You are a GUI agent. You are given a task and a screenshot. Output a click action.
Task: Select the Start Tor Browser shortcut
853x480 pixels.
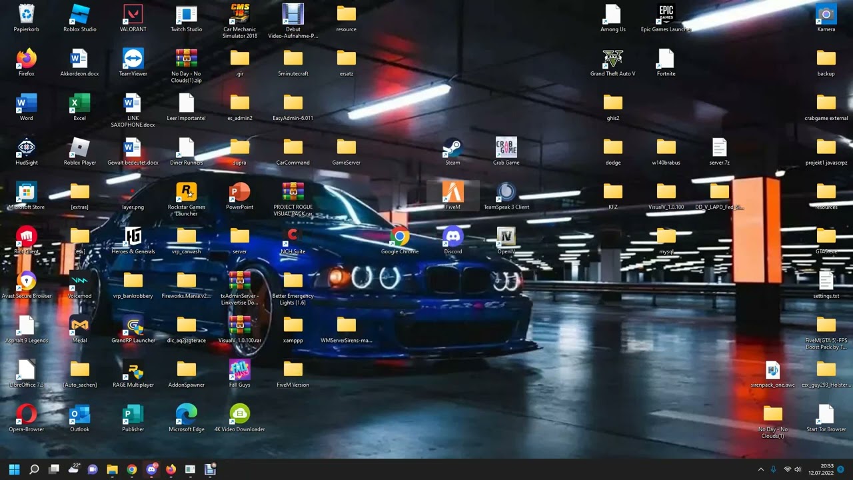tap(826, 419)
